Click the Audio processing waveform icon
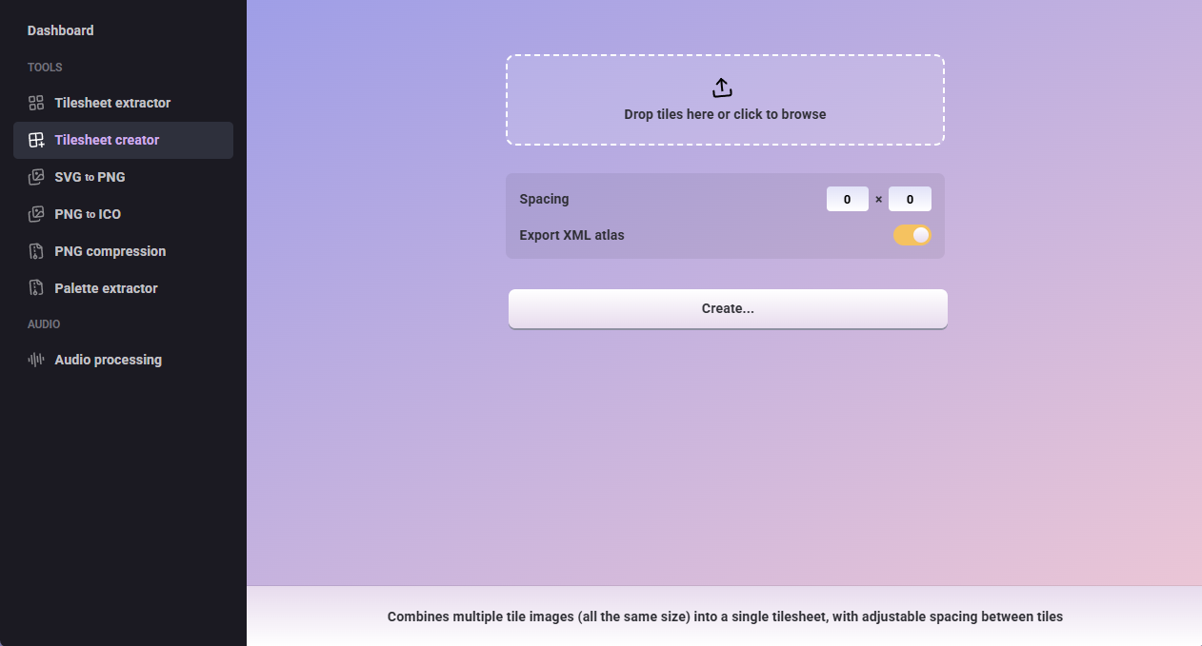Viewport: 1202px width, 646px height. tap(36, 360)
